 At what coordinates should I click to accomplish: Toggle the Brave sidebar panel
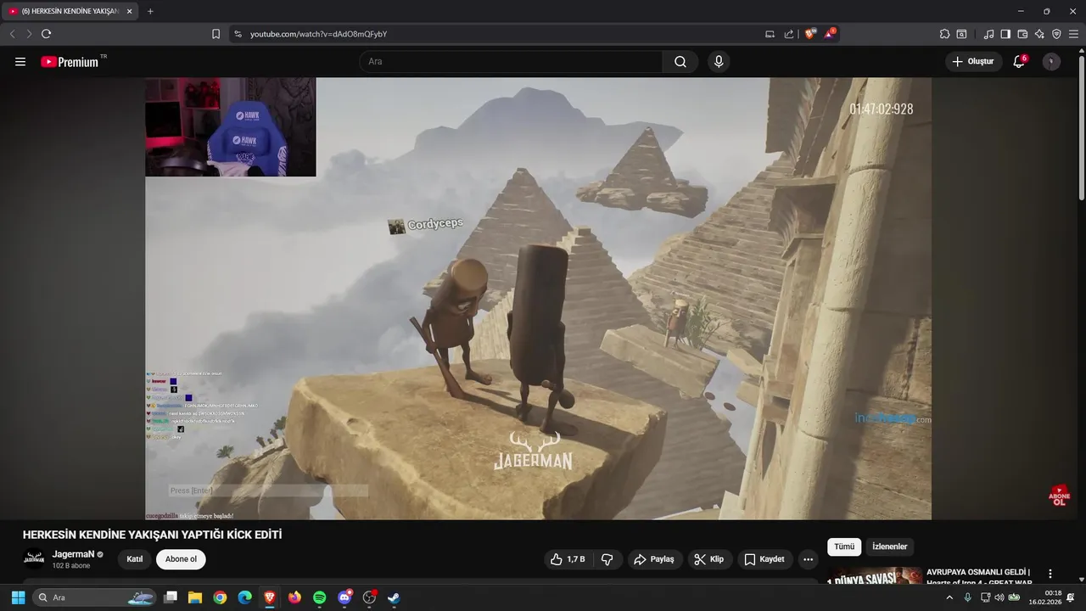[1005, 34]
